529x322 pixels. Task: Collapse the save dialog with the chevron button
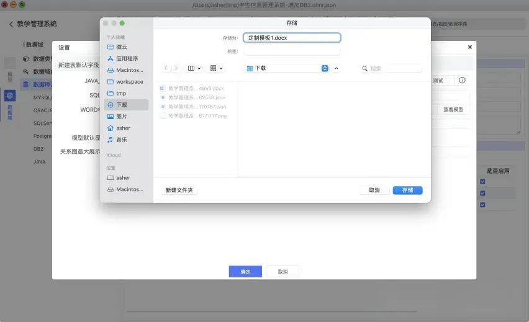[337, 68]
